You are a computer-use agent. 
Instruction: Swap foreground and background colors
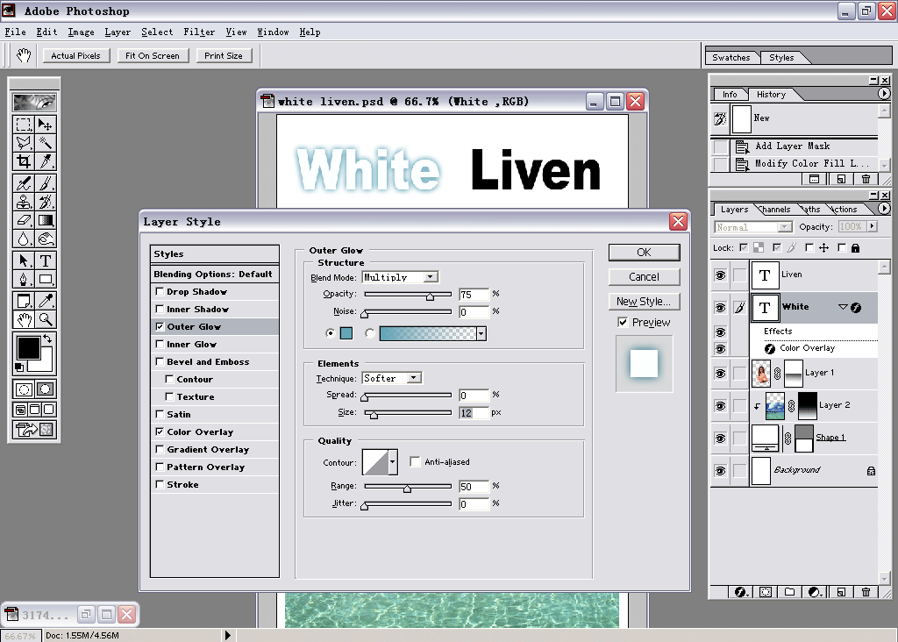48,338
